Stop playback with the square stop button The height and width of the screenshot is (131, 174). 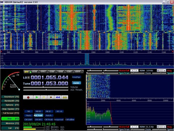51,98
